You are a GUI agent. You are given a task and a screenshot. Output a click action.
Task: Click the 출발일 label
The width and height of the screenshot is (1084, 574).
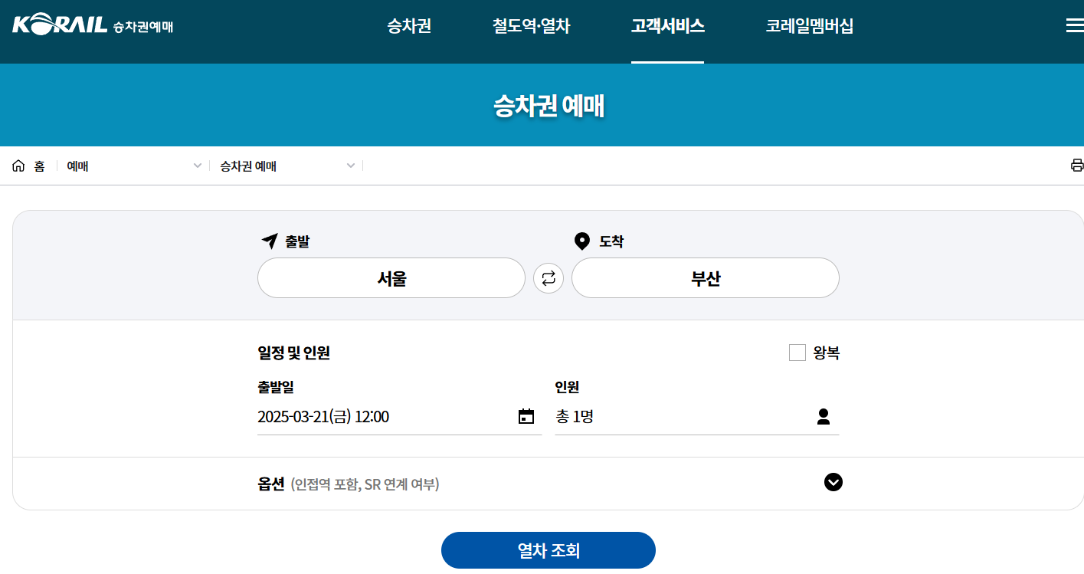pyautogui.click(x=276, y=387)
